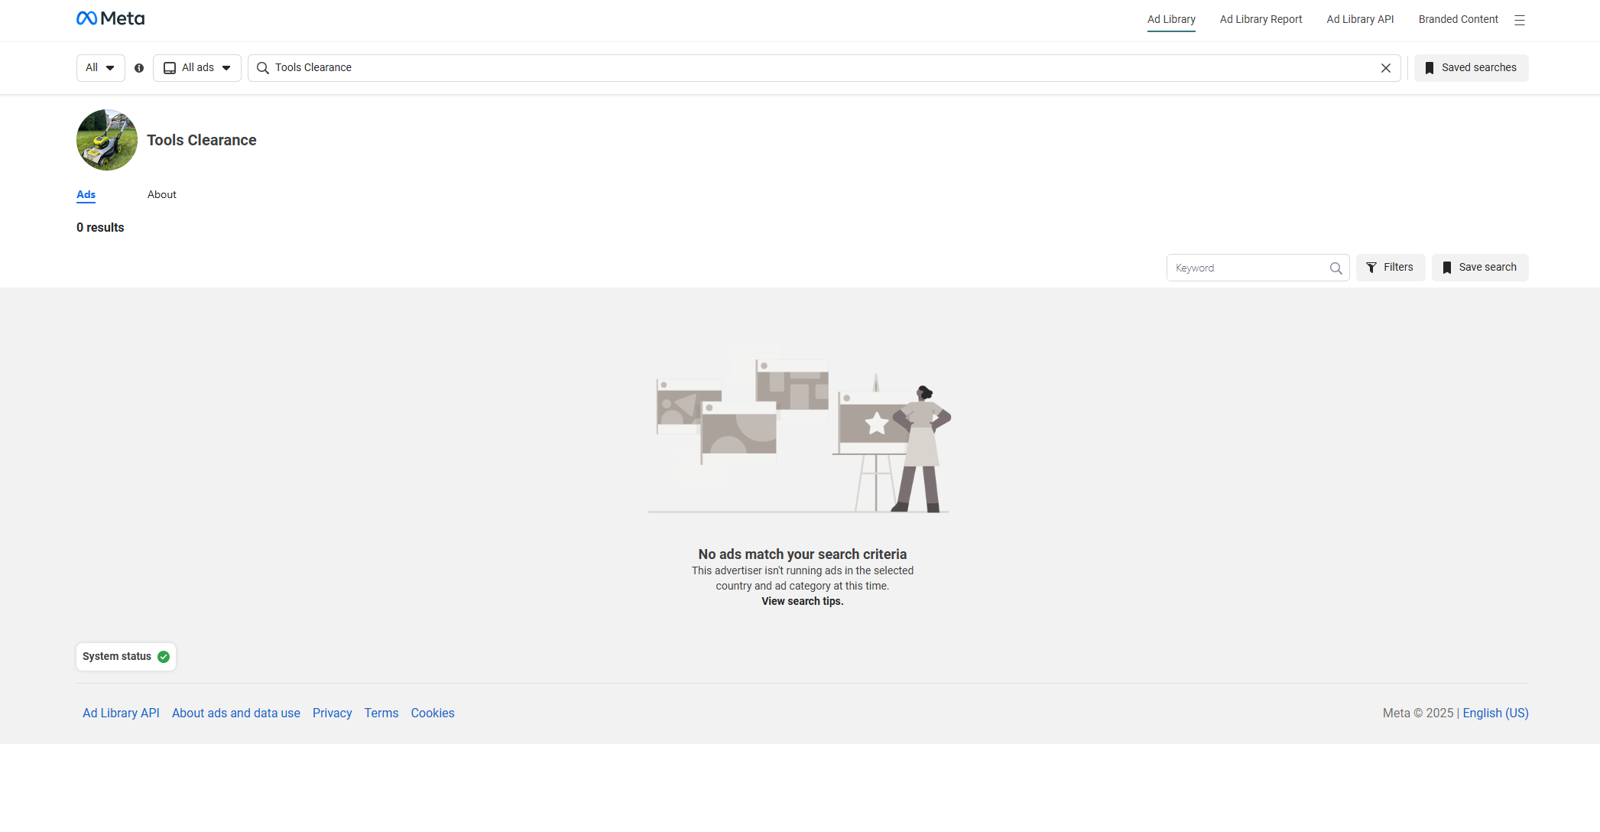Open the All ads category dropdown
This screenshot has height=832, width=1600.
(x=197, y=68)
